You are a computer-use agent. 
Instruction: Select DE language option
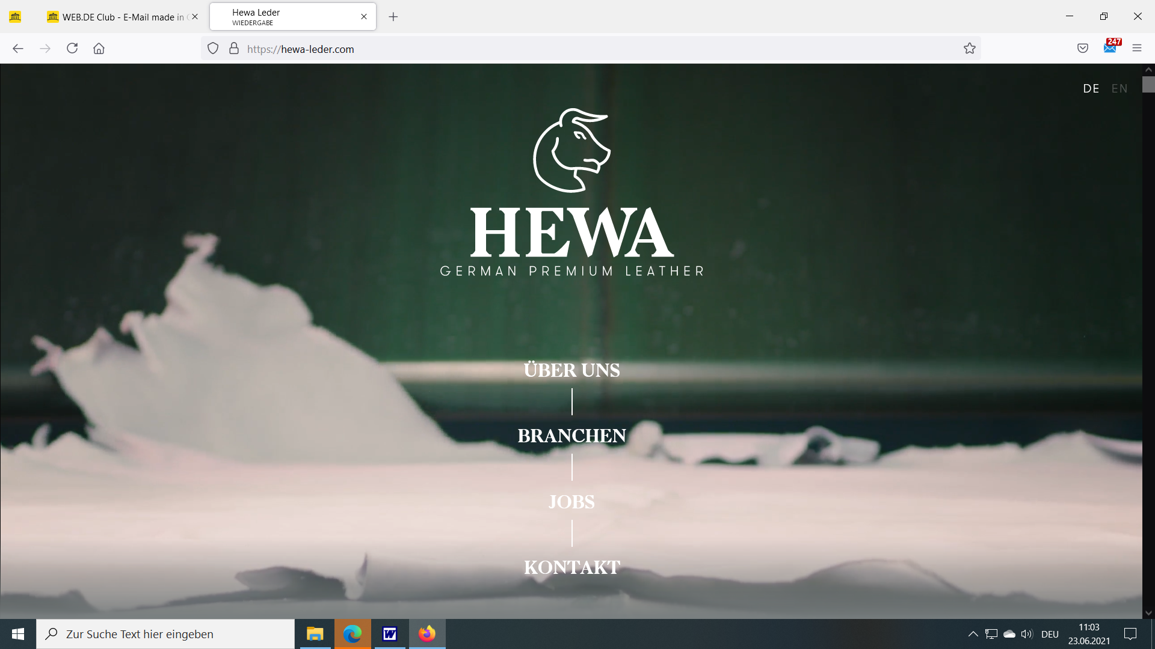[1091, 89]
